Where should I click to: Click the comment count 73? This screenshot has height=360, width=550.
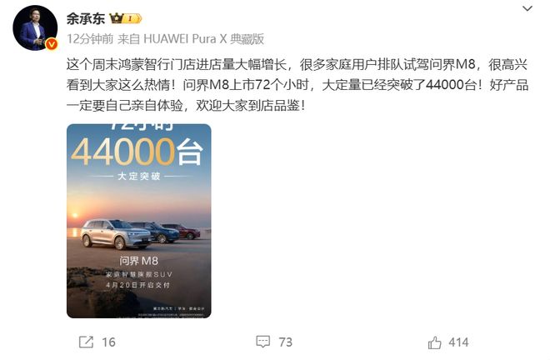[x=285, y=342]
